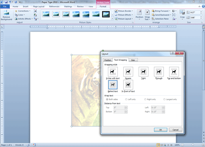Open the Picture Effects dropdown
Screen dimensions: 205x147
click(124, 15)
